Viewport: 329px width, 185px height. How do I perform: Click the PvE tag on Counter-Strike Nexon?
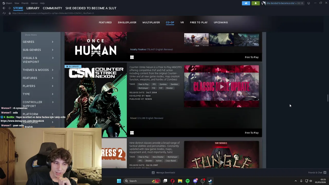point(154,88)
